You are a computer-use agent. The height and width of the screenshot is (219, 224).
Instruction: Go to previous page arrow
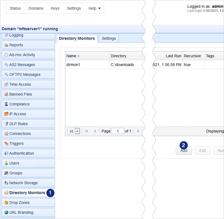[95, 131]
